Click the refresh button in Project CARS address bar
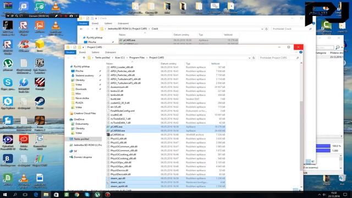 [254, 58]
